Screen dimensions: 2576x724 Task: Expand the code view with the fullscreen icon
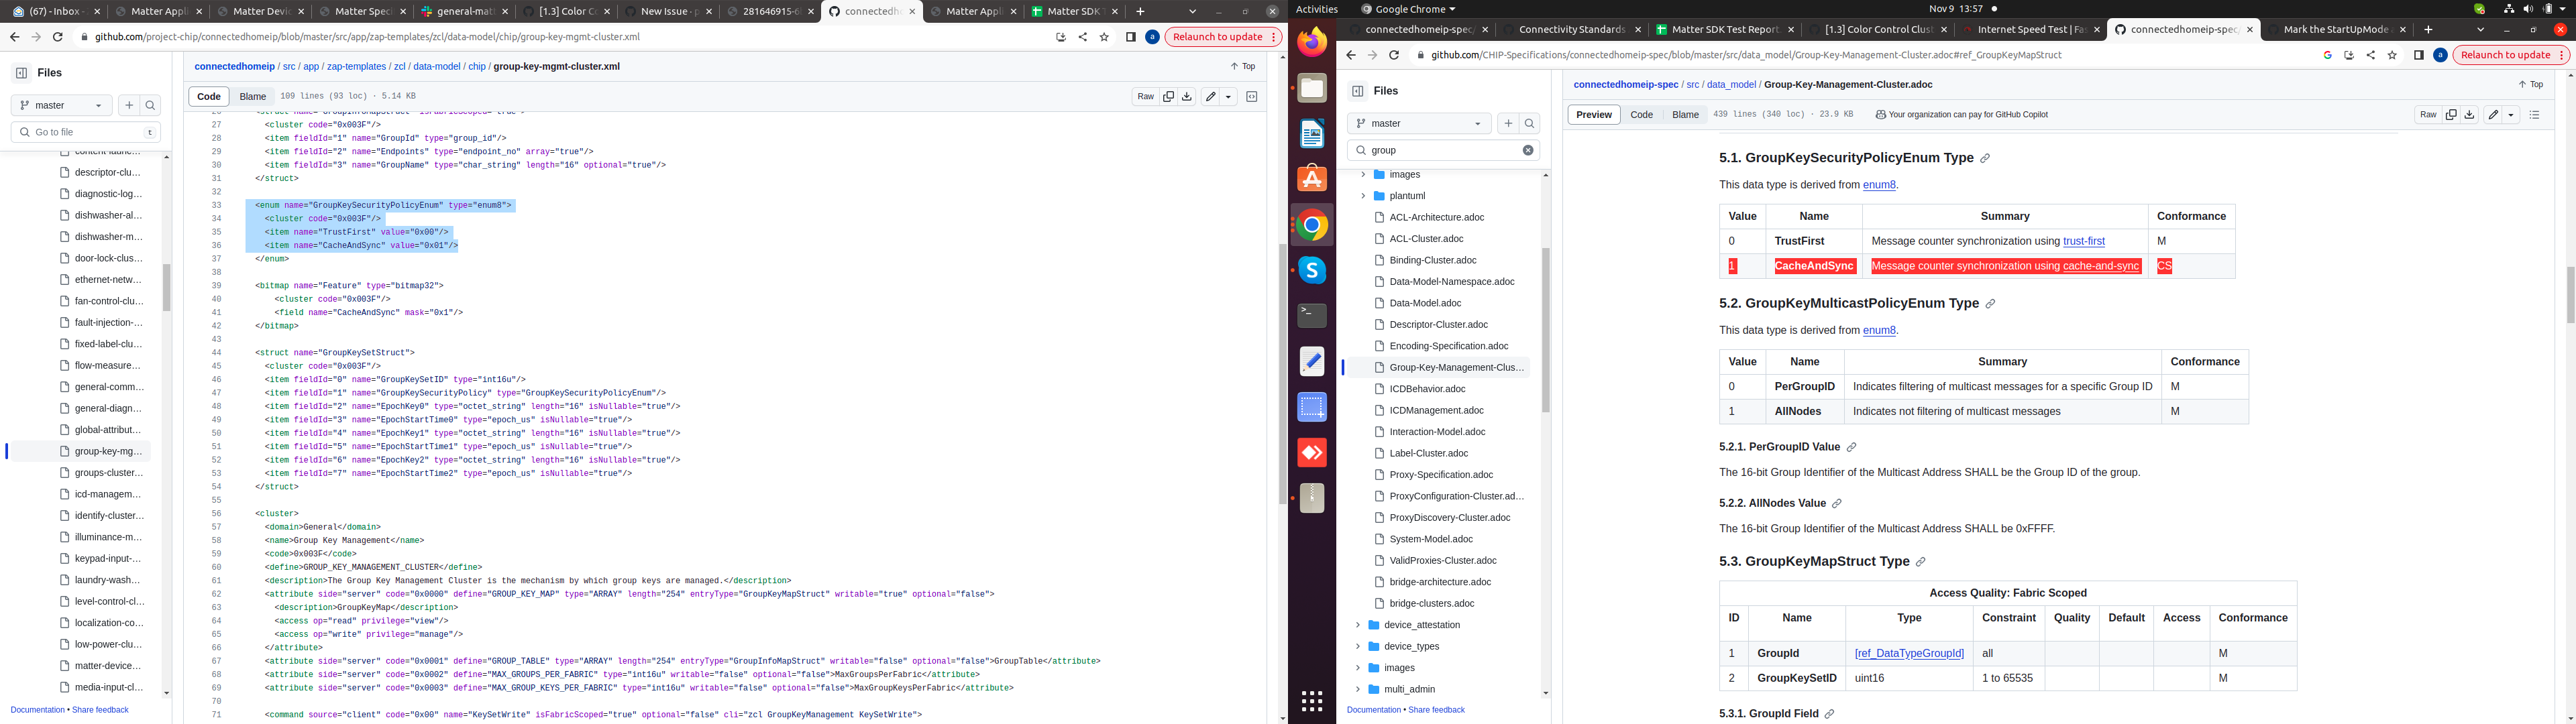(x=1251, y=96)
